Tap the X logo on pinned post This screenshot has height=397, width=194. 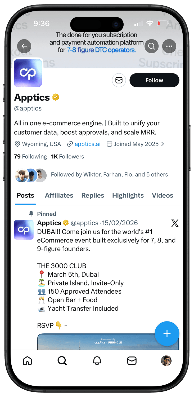click(x=175, y=223)
